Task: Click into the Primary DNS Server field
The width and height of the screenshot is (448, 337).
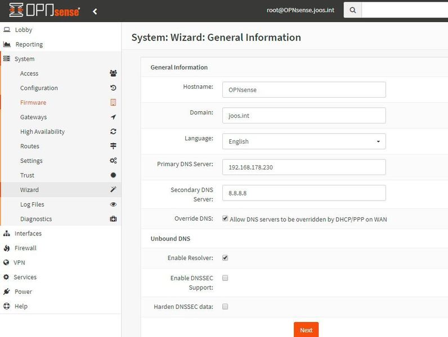Action: (304, 167)
